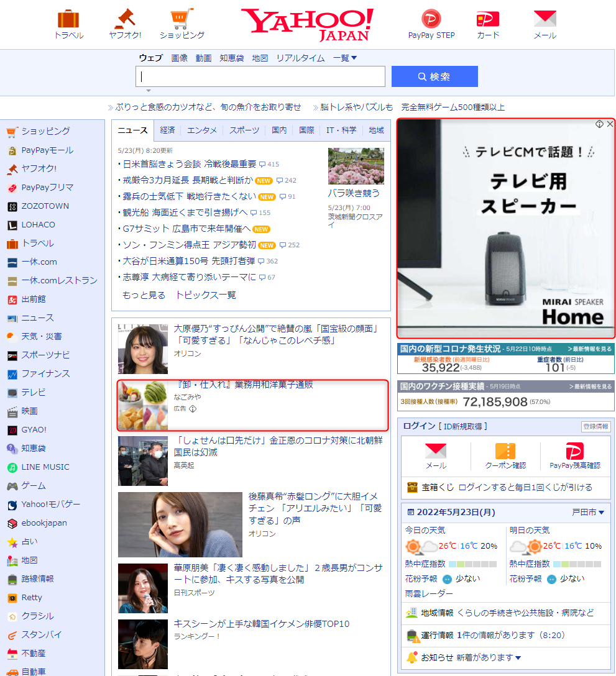Click 最新情報を見る in the corona status panel
The width and height of the screenshot is (616, 676).
[x=590, y=349]
